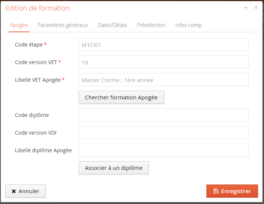Click the Code étape label text
Viewport: 264px width, 204px height.
point(29,45)
